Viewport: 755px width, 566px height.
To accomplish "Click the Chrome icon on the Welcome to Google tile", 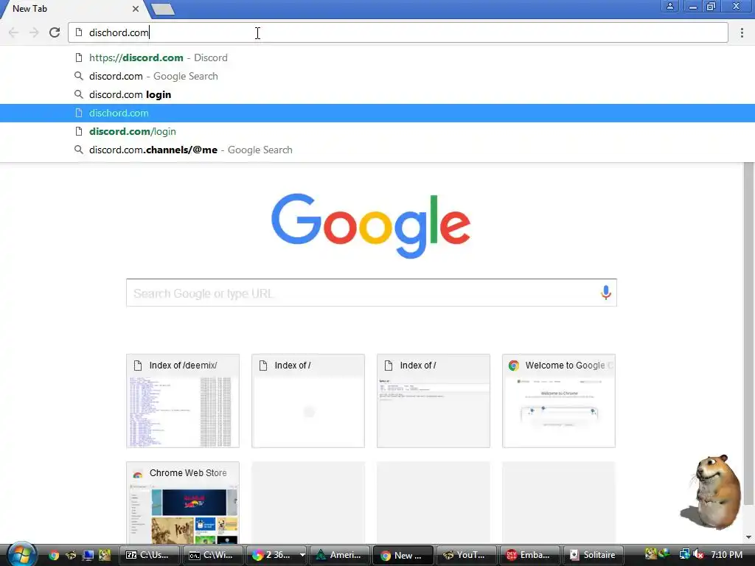I will click(514, 366).
